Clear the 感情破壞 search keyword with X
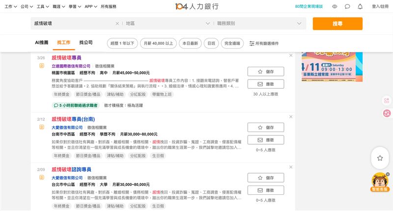The width and height of the screenshot is (393, 211). (x=117, y=24)
